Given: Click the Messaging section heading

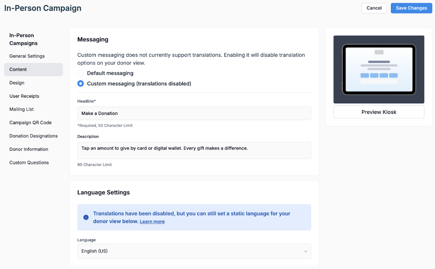Looking at the screenshot, I should pos(93,40).
